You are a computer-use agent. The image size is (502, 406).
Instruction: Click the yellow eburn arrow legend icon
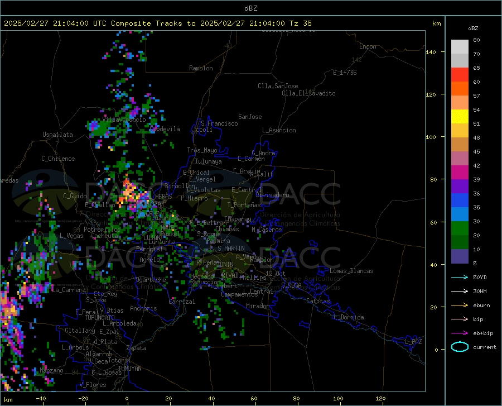pos(460,305)
